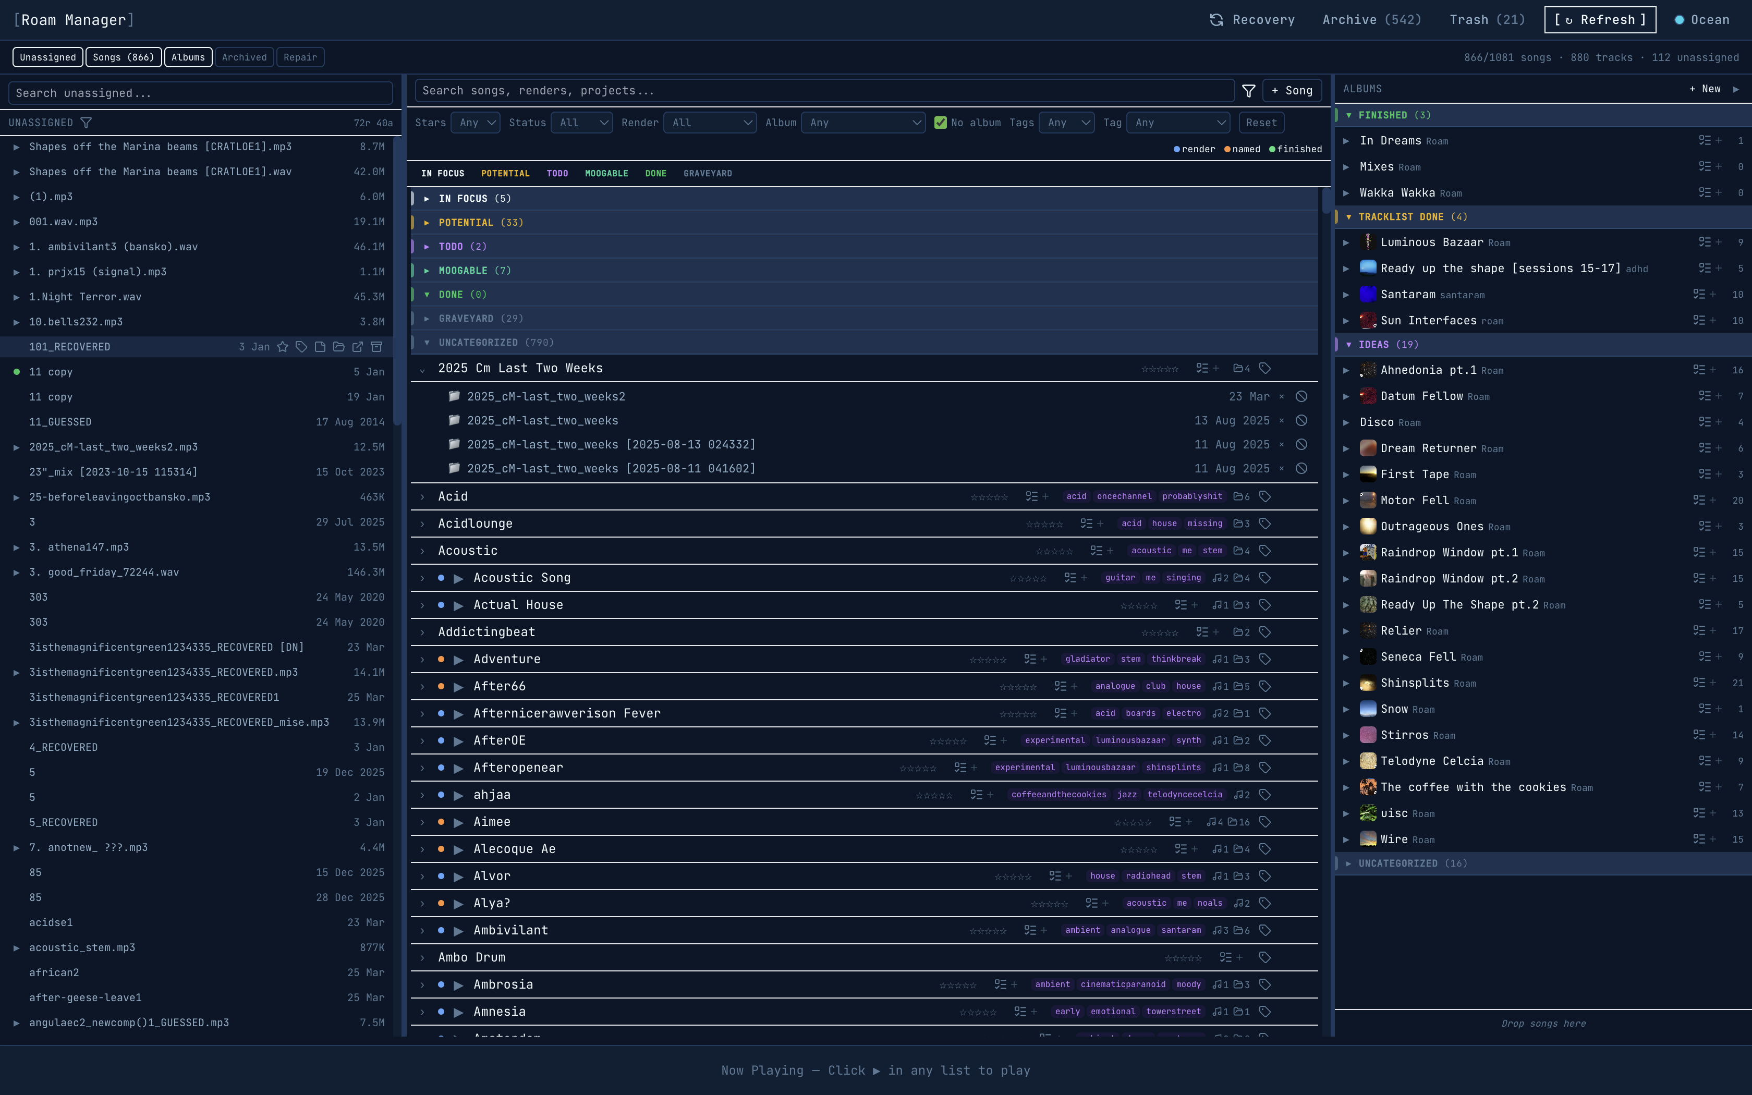Play the Acoustic Song track
This screenshot has width=1752, height=1095.
click(x=458, y=578)
